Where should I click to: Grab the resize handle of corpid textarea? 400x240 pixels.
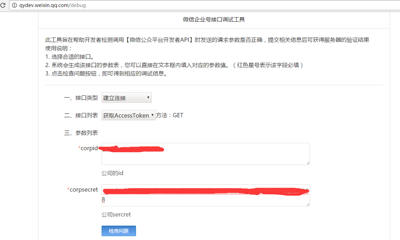(x=308, y=163)
